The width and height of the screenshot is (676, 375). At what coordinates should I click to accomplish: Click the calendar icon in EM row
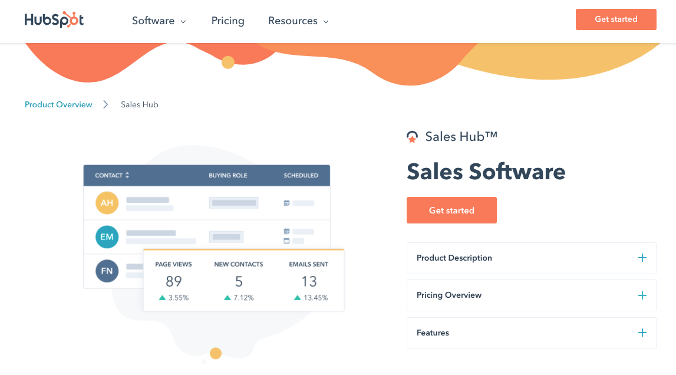pyautogui.click(x=286, y=231)
